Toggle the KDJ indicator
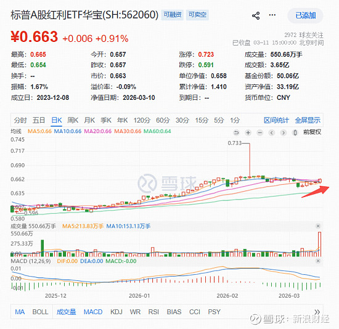 point(116,312)
